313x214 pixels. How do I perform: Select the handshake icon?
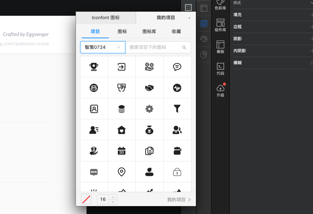pyautogui.click(x=149, y=88)
